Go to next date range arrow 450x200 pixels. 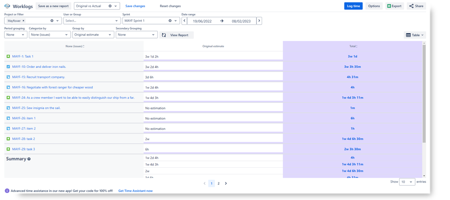[x=259, y=21]
